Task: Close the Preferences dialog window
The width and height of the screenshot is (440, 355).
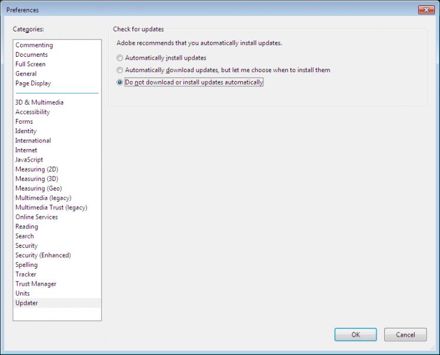Action: [426, 10]
